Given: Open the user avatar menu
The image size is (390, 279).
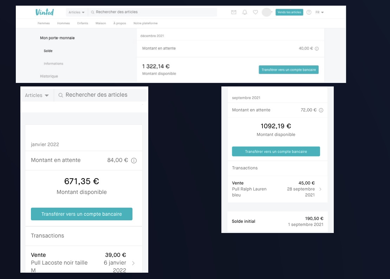Looking at the screenshot, I should click(x=266, y=12).
